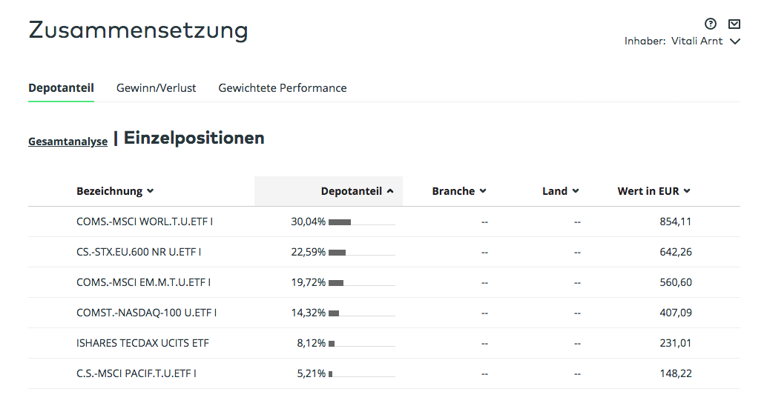Viewport: 767px width, 406px height.
Task: Sort by Branche column
Action: point(459,191)
